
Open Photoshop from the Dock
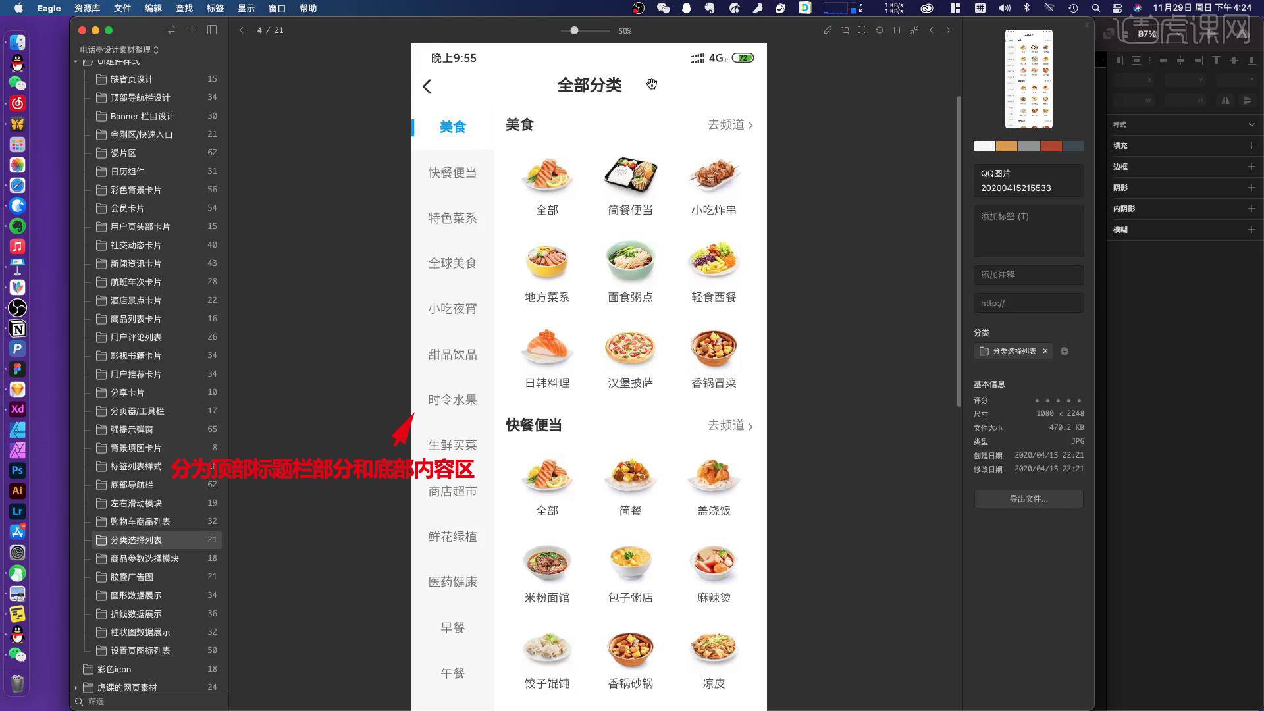coord(18,471)
